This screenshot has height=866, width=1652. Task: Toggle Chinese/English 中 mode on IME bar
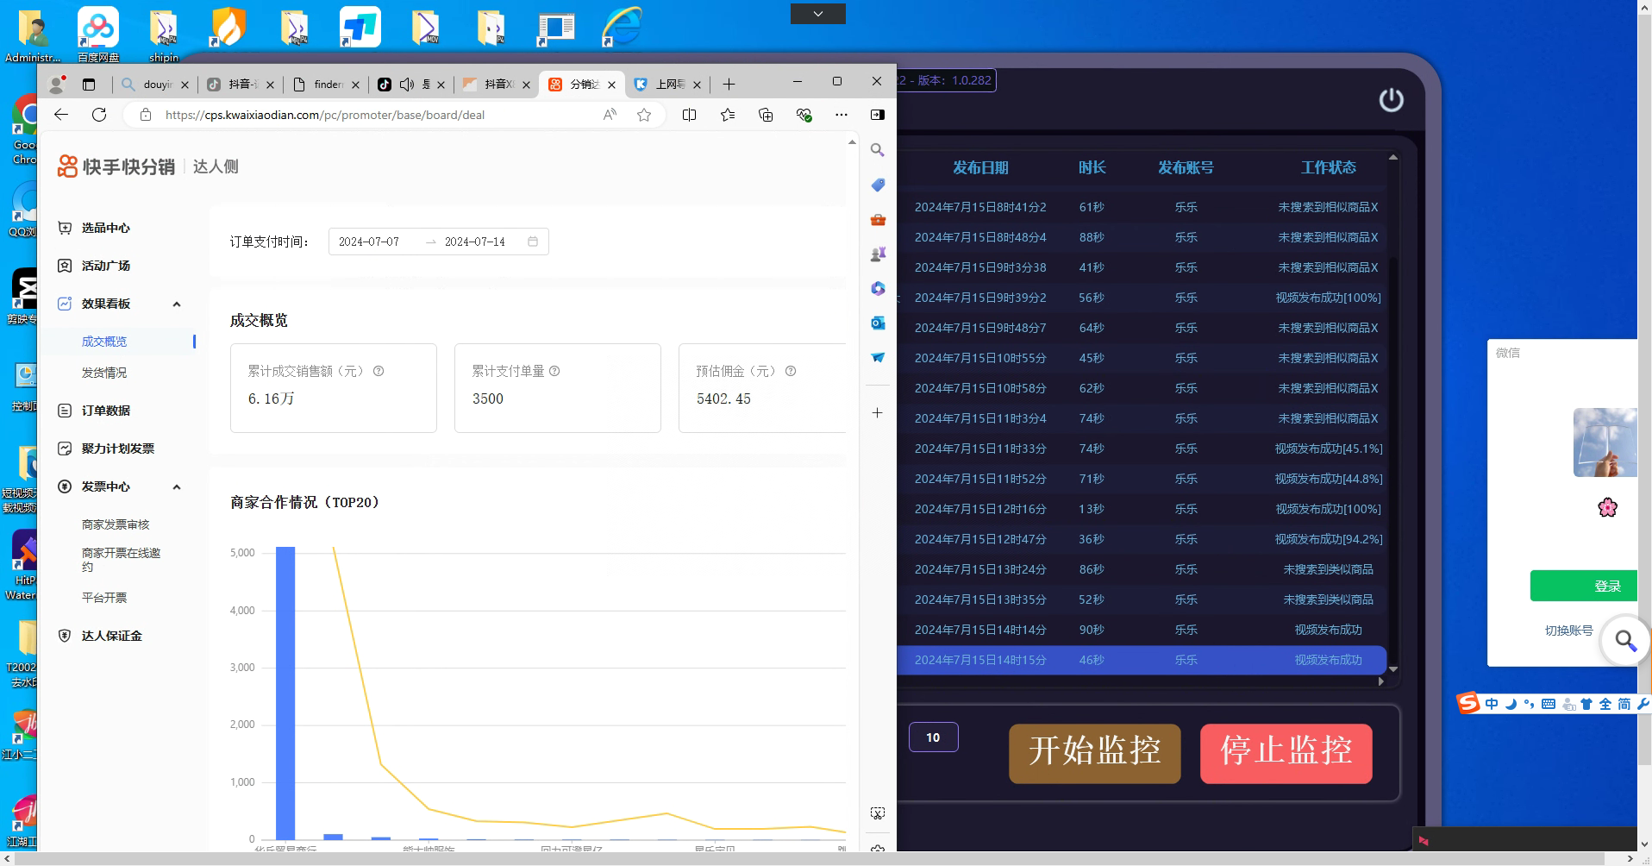tap(1492, 704)
